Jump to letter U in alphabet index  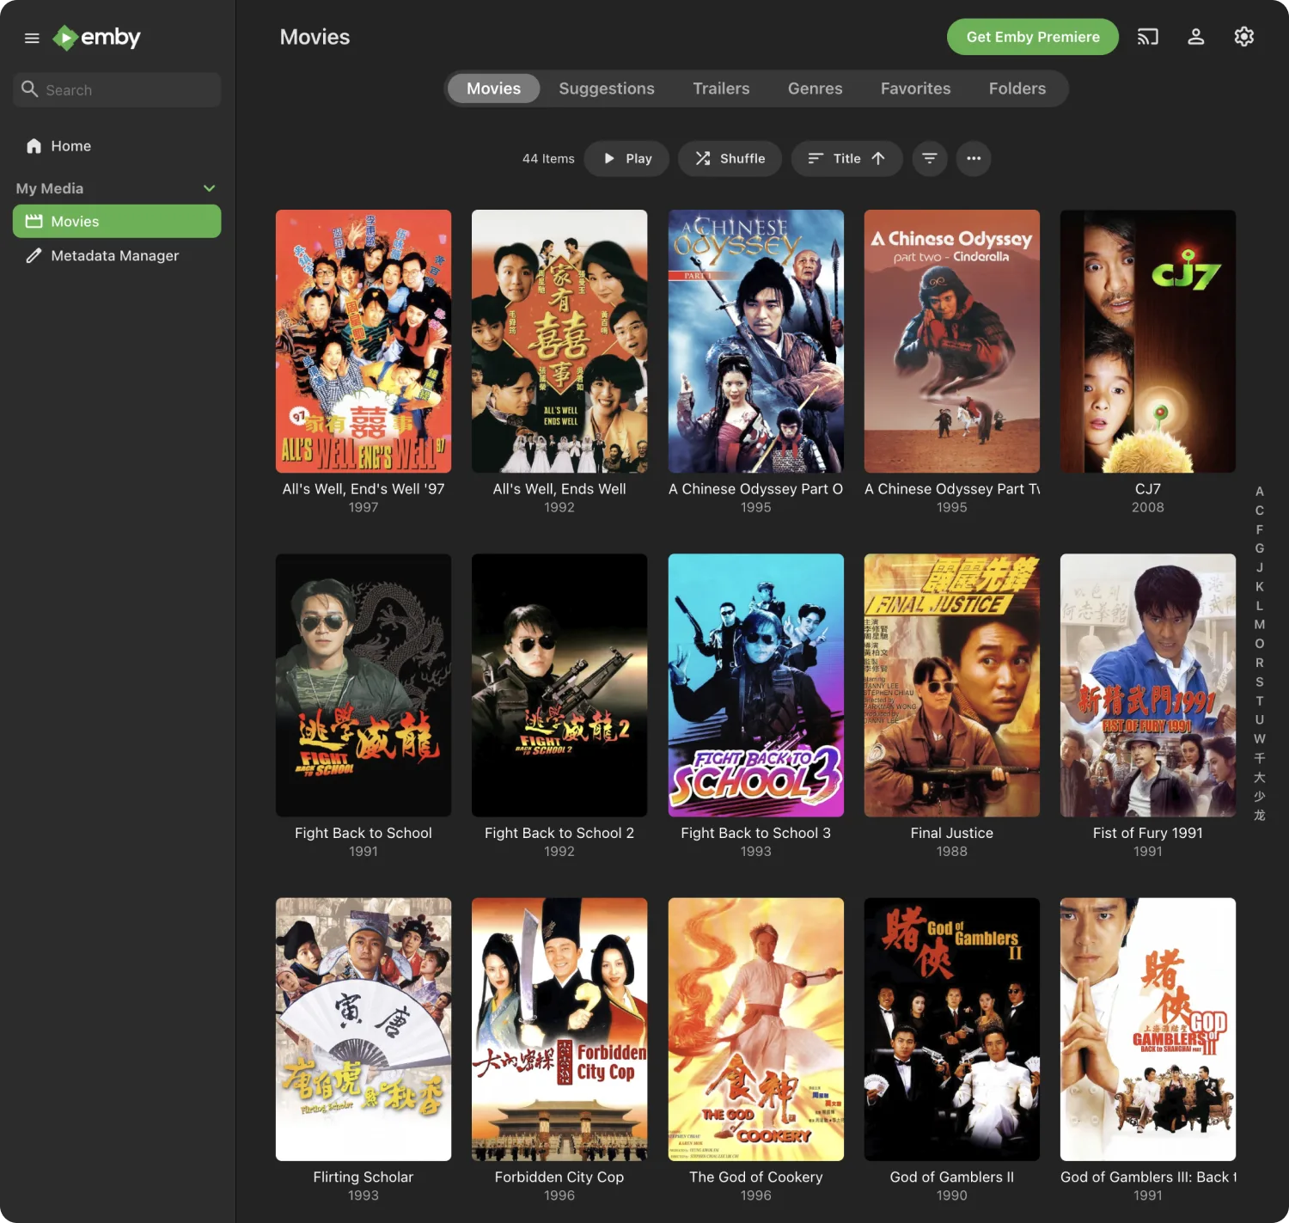1260,720
